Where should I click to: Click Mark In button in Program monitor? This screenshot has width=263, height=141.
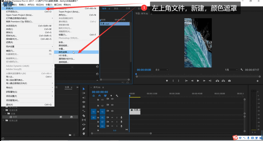173,81
